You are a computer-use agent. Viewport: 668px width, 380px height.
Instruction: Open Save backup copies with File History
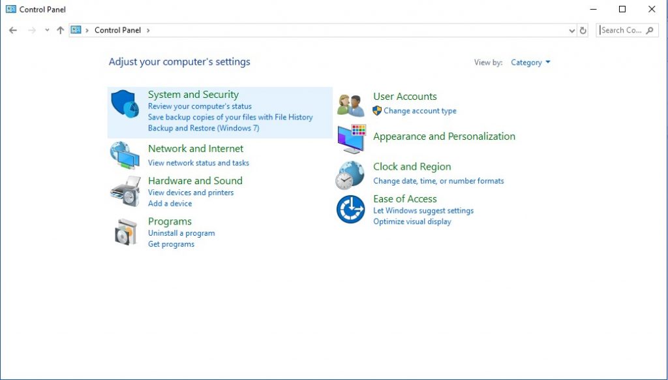click(x=230, y=118)
